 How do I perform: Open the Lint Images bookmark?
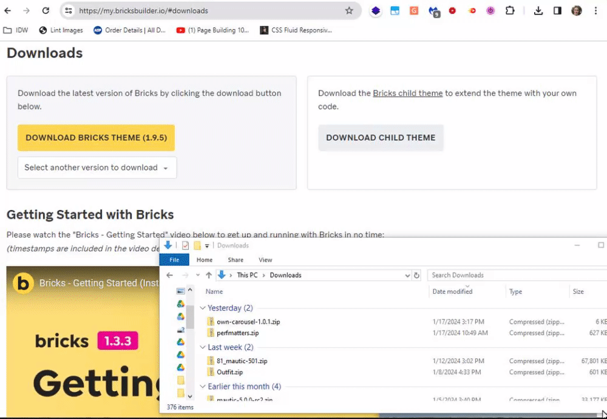coord(61,30)
